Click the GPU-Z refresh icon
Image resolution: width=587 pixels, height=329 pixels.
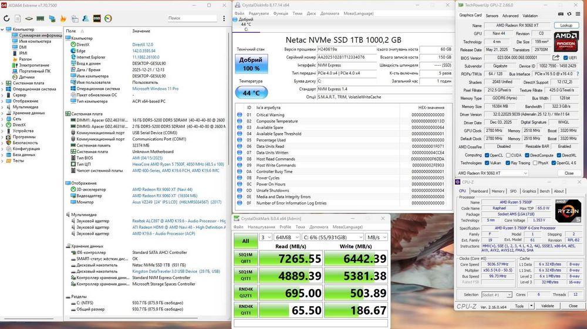(569, 14)
